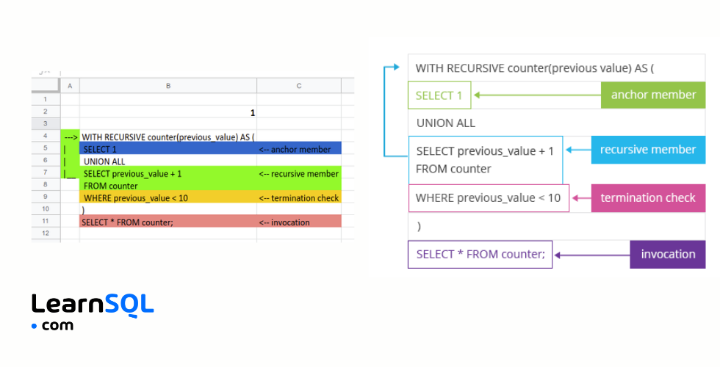Click purple-outlined 'SELECT * FROM counter;' diagram box
Screen dimensions: 720x367
pyautogui.click(x=480, y=254)
